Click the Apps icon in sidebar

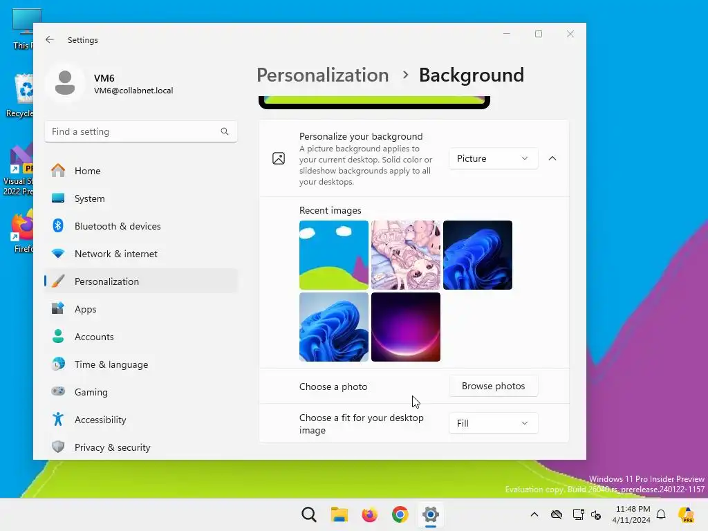pyautogui.click(x=58, y=309)
